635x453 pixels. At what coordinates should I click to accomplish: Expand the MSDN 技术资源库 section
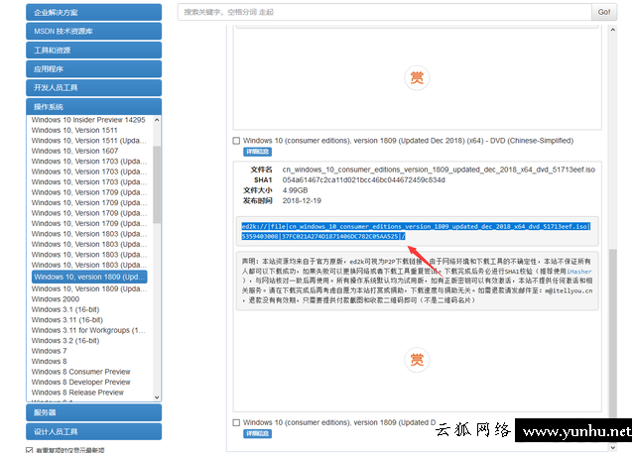point(94,31)
